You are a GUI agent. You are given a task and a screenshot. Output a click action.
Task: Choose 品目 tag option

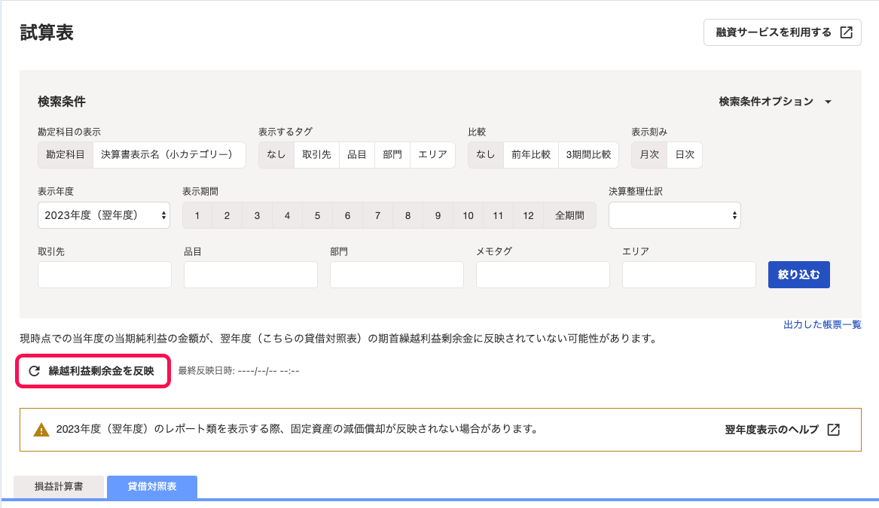pyautogui.click(x=356, y=154)
